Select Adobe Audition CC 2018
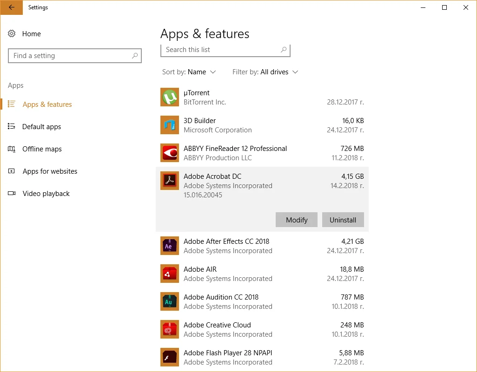The height and width of the screenshot is (372, 477). click(221, 297)
